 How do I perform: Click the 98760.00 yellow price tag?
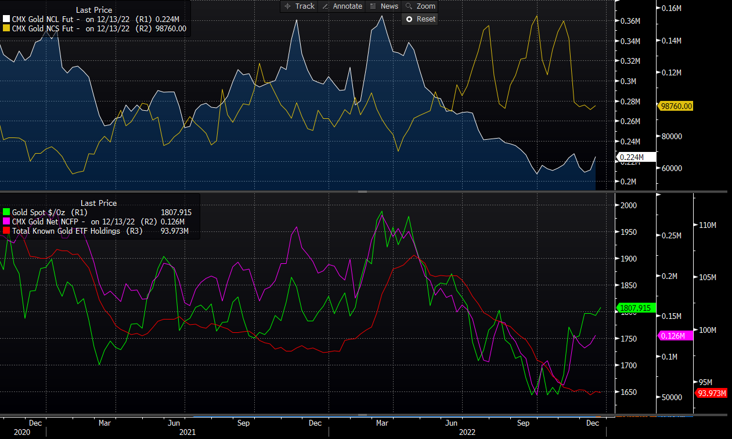676,106
